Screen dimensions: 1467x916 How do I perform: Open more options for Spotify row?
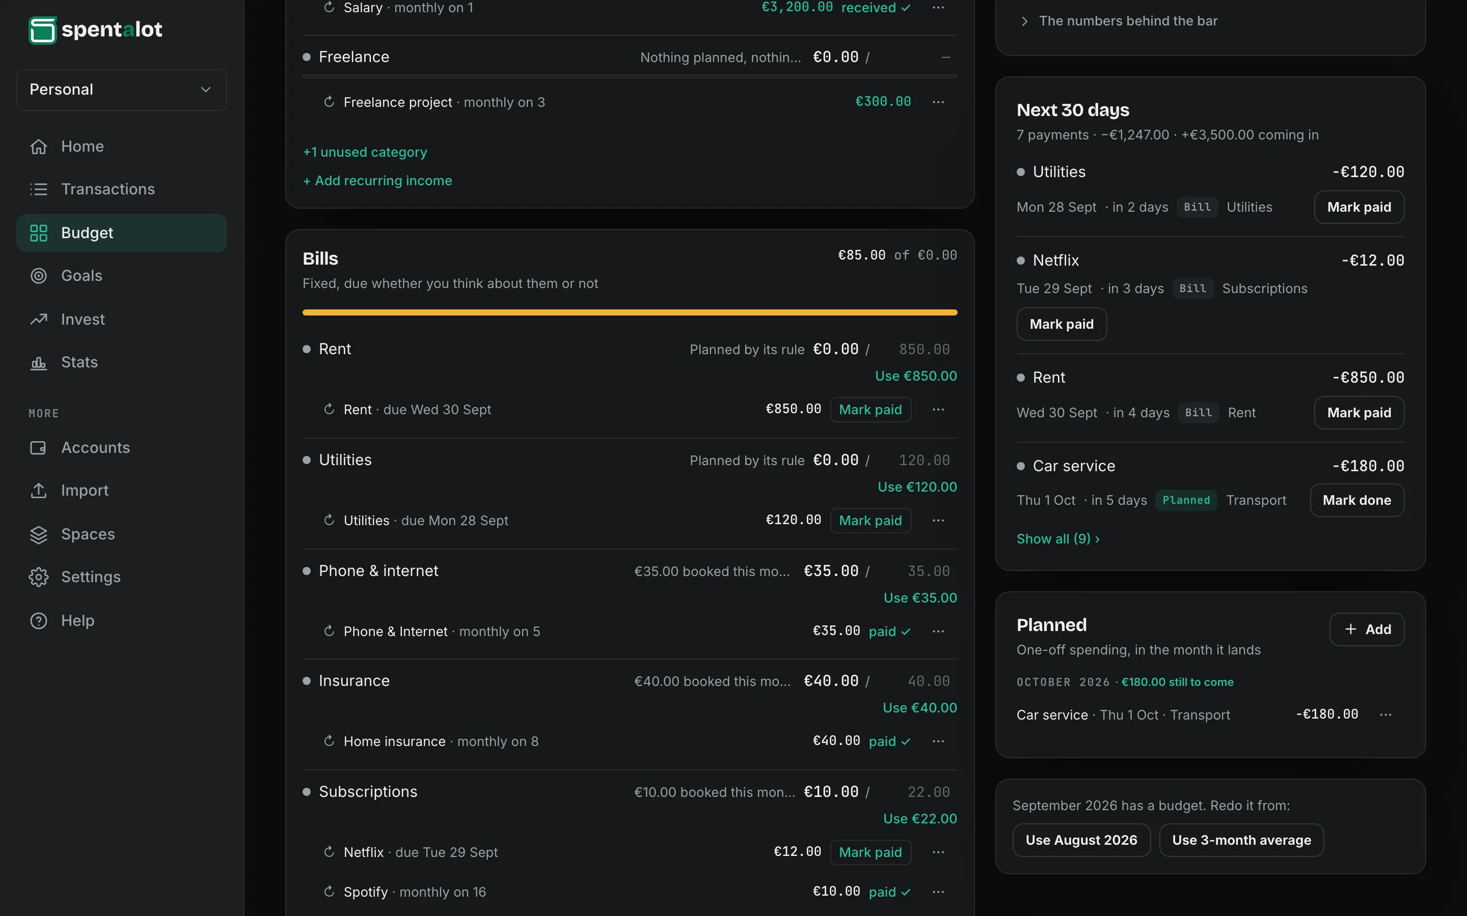938,892
